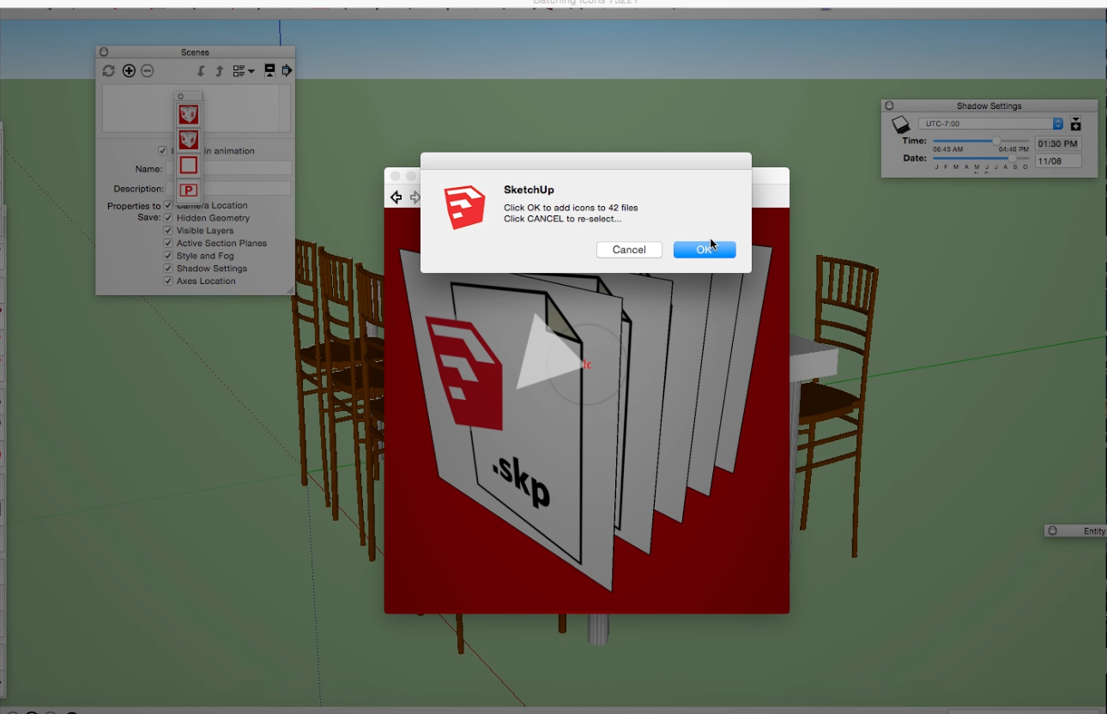Toggle Shadow Settings checkbox in Scenes
This screenshot has width=1107, height=714.
[168, 269]
